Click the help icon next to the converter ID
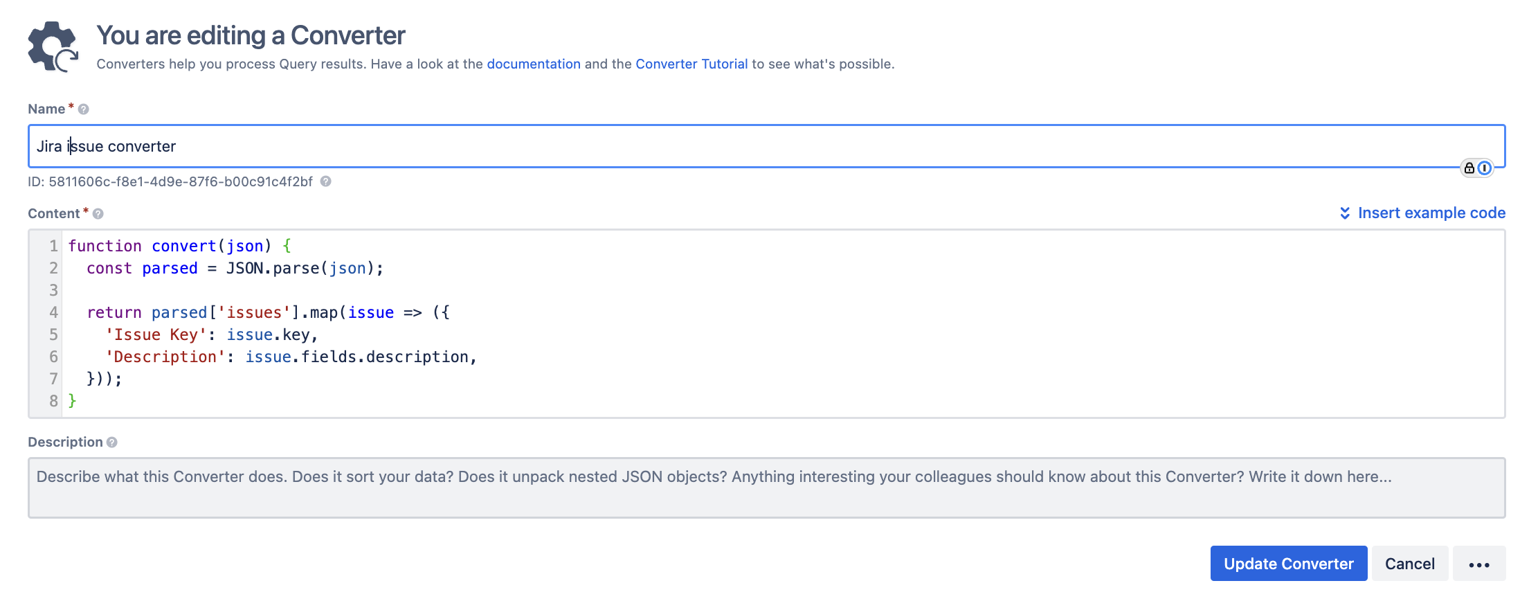The width and height of the screenshot is (1520, 608). click(x=325, y=181)
